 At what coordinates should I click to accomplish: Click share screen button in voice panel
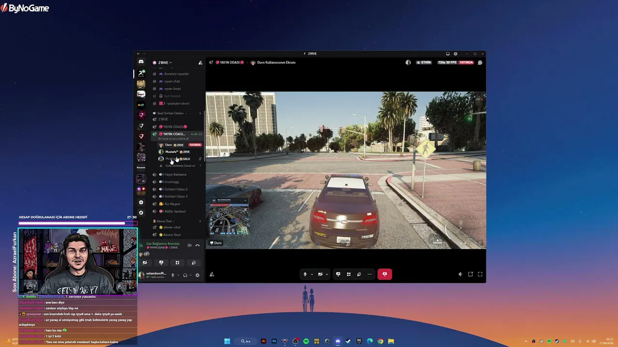161,263
